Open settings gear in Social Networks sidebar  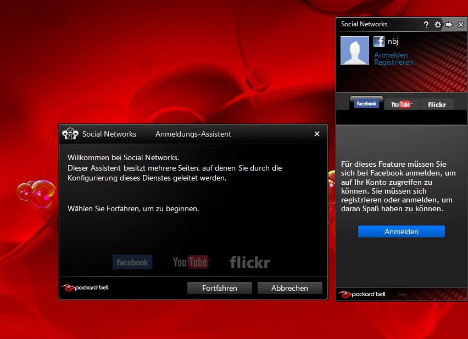coord(438,25)
